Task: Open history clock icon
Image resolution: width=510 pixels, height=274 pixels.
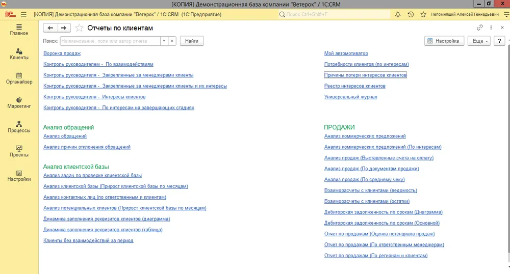Action: coord(411,14)
